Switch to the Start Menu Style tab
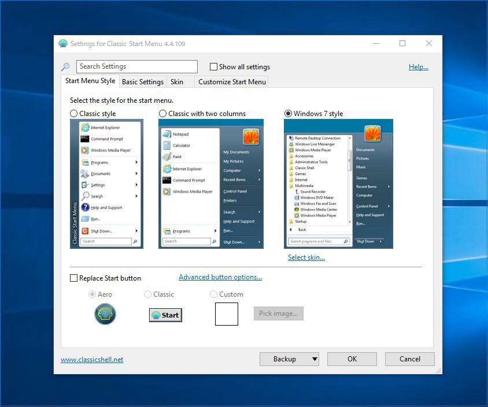This screenshot has height=407, width=488. pos(90,81)
